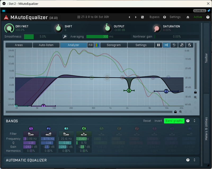Open the plugin help question mark
Viewport: 212px width, 169px height.
[208, 17]
